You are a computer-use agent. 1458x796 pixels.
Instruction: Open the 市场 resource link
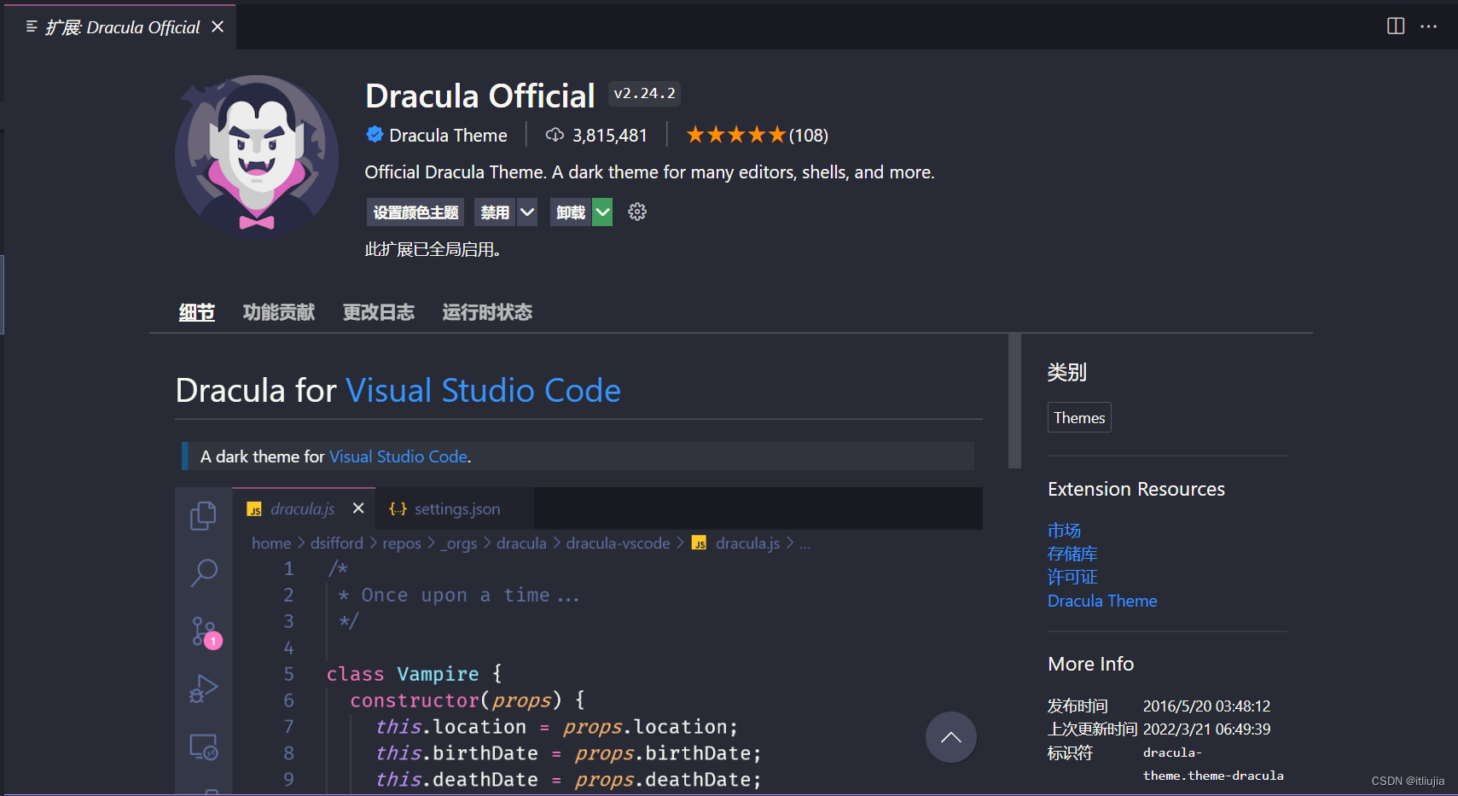pyautogui.click(x=1064, y=531)
